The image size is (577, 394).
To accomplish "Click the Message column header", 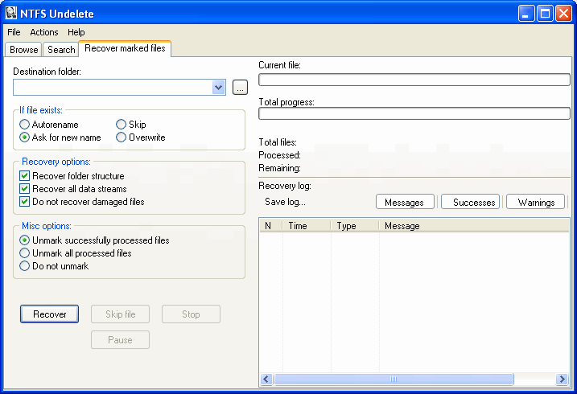I will [x=474, y=226].
